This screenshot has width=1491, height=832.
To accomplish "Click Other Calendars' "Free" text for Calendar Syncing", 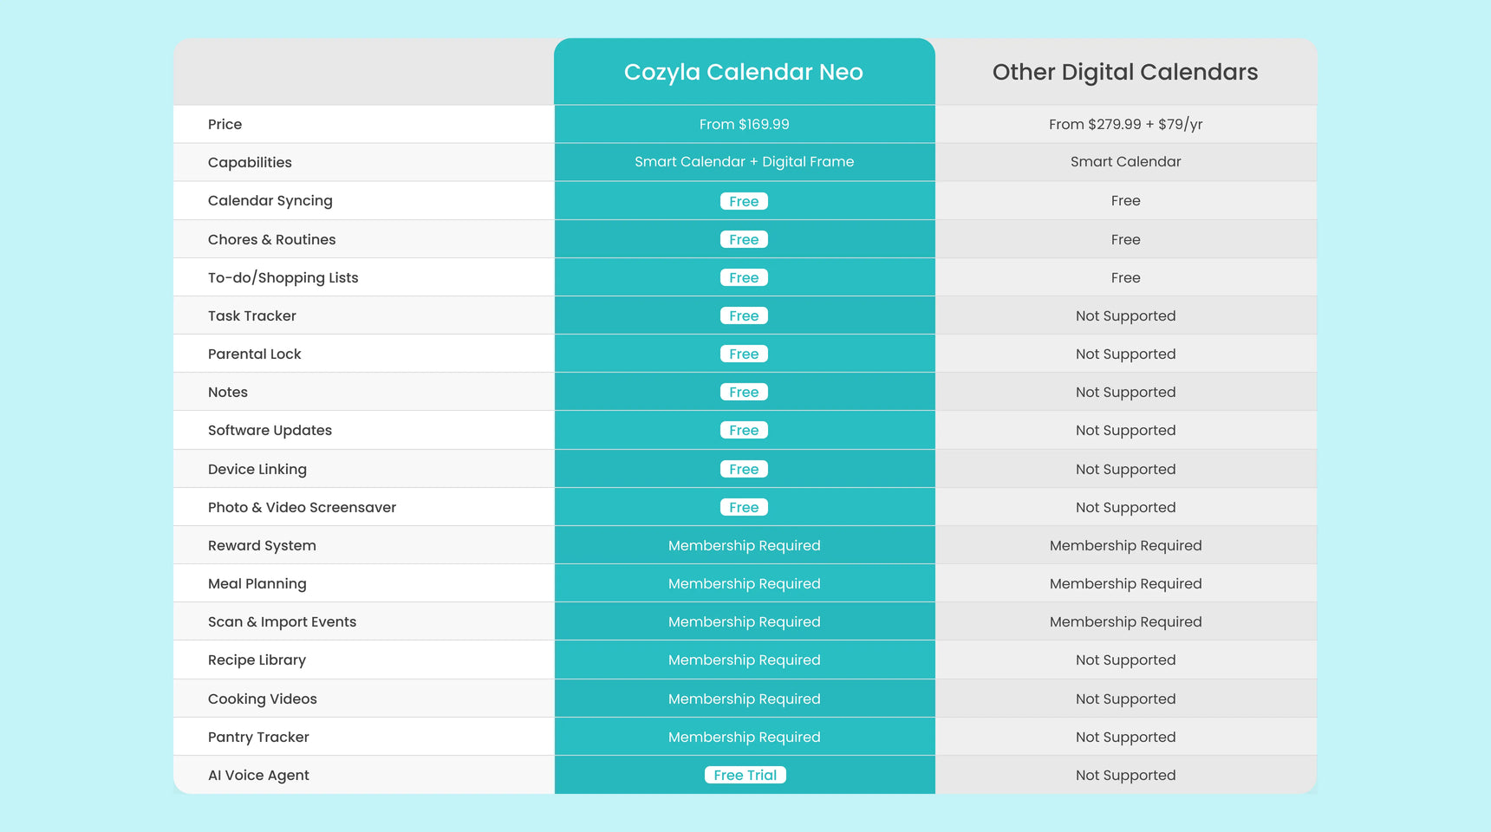I will (1126, 201).
